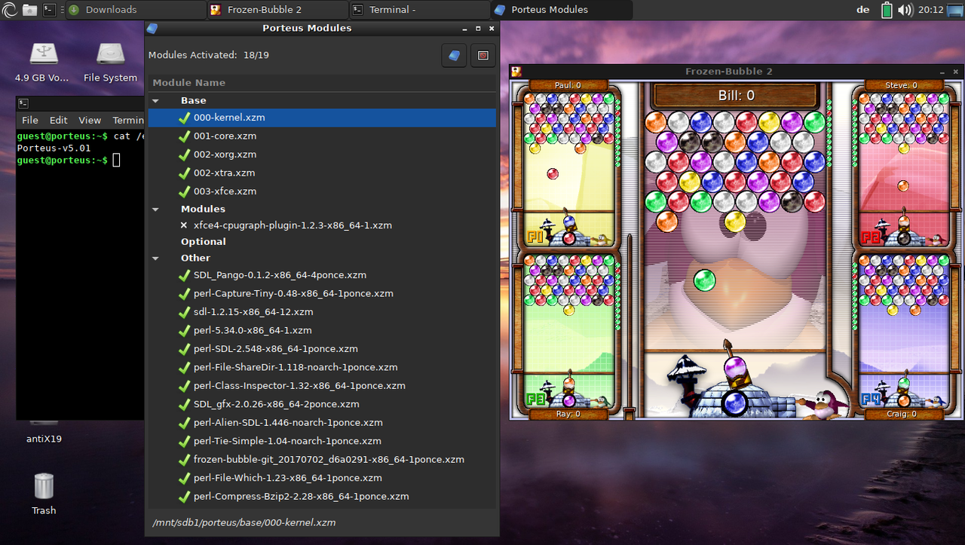Toggle the checkmark for 000-kernel.xzm

tap(184, 118)
